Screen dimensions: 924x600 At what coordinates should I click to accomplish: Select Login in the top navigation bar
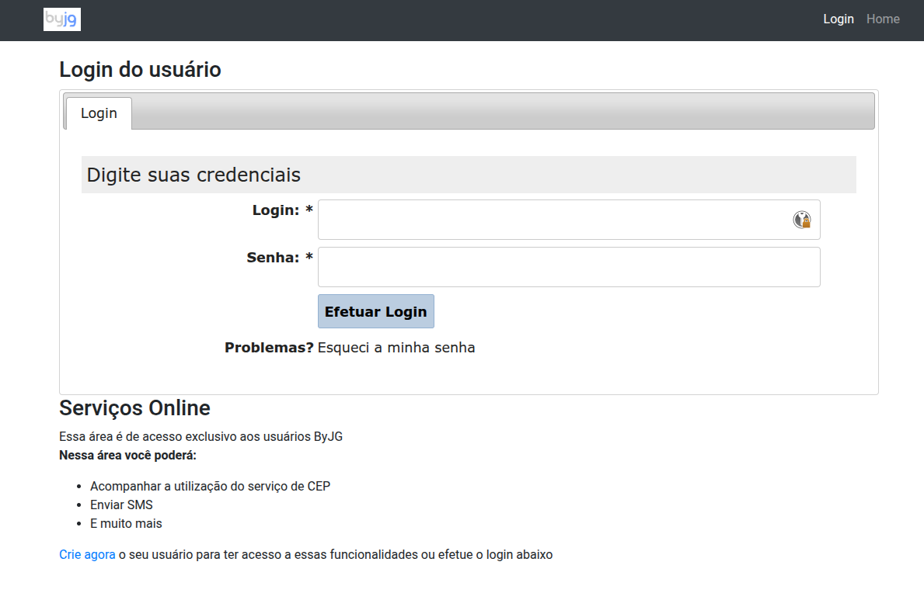tap(839, 19)
